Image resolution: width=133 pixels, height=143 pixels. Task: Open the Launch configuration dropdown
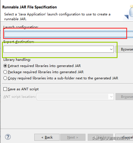tap(69, 34)
